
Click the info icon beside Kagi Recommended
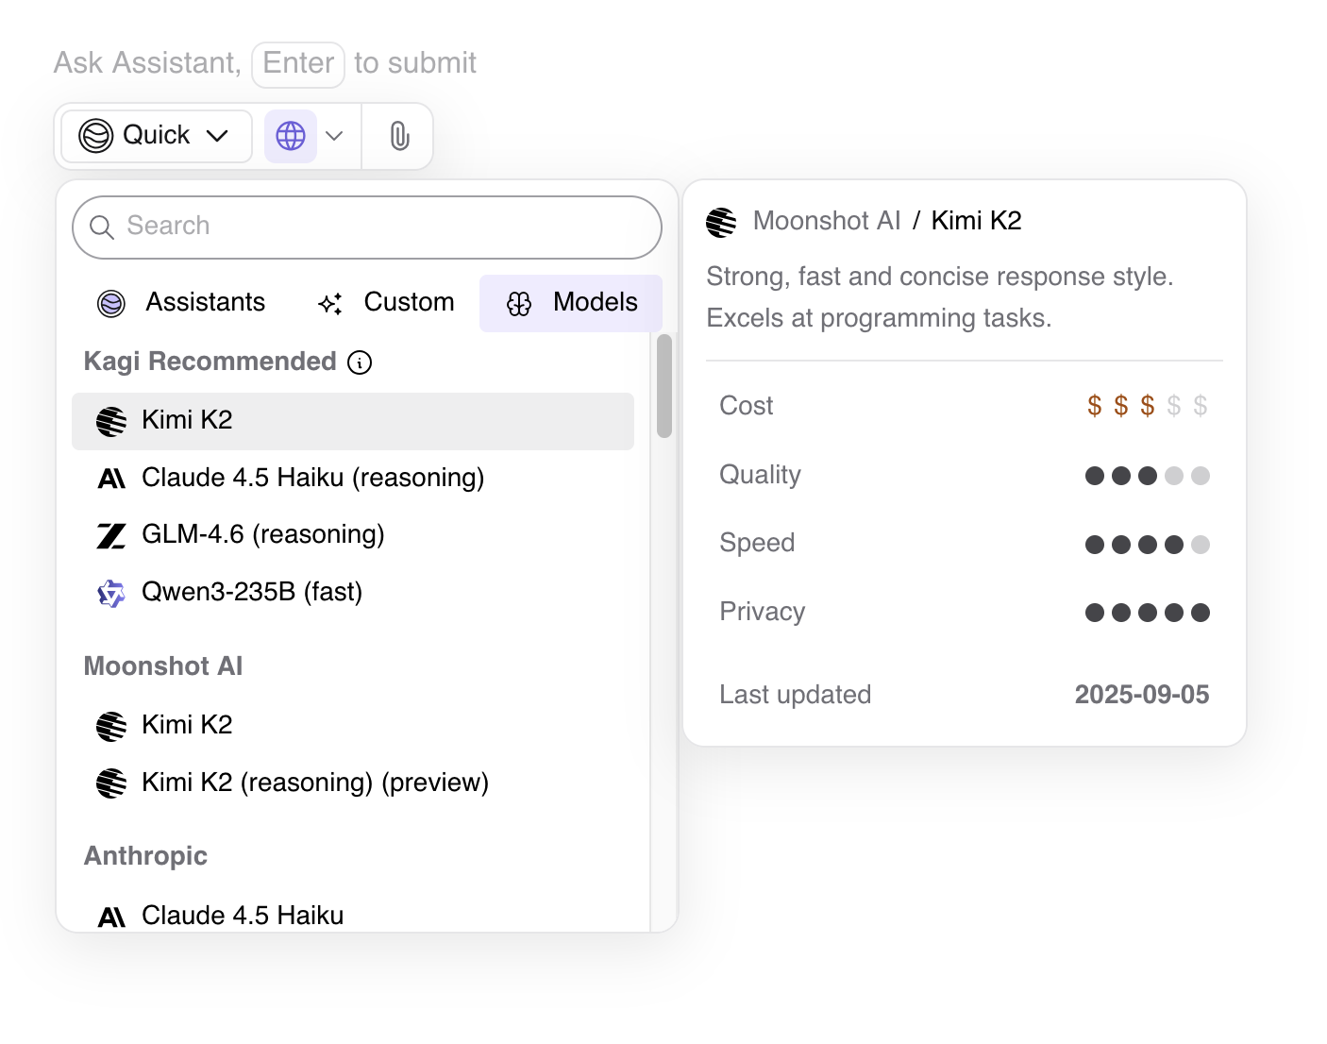pos(360,362)
